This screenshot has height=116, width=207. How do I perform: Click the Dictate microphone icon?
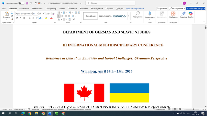pyautogui.click(x=149, y=14)
